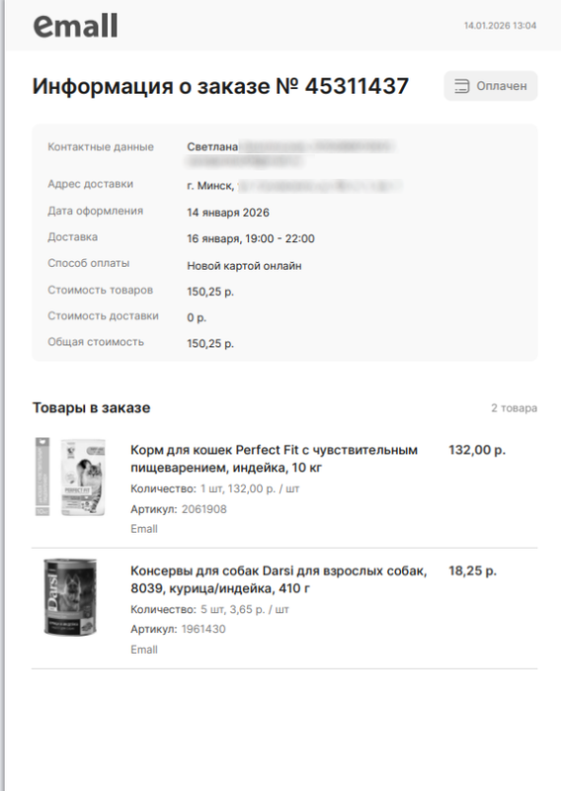Click the payment method Новой картой онлайн
The image size is (561, 791).
[244, 266]
